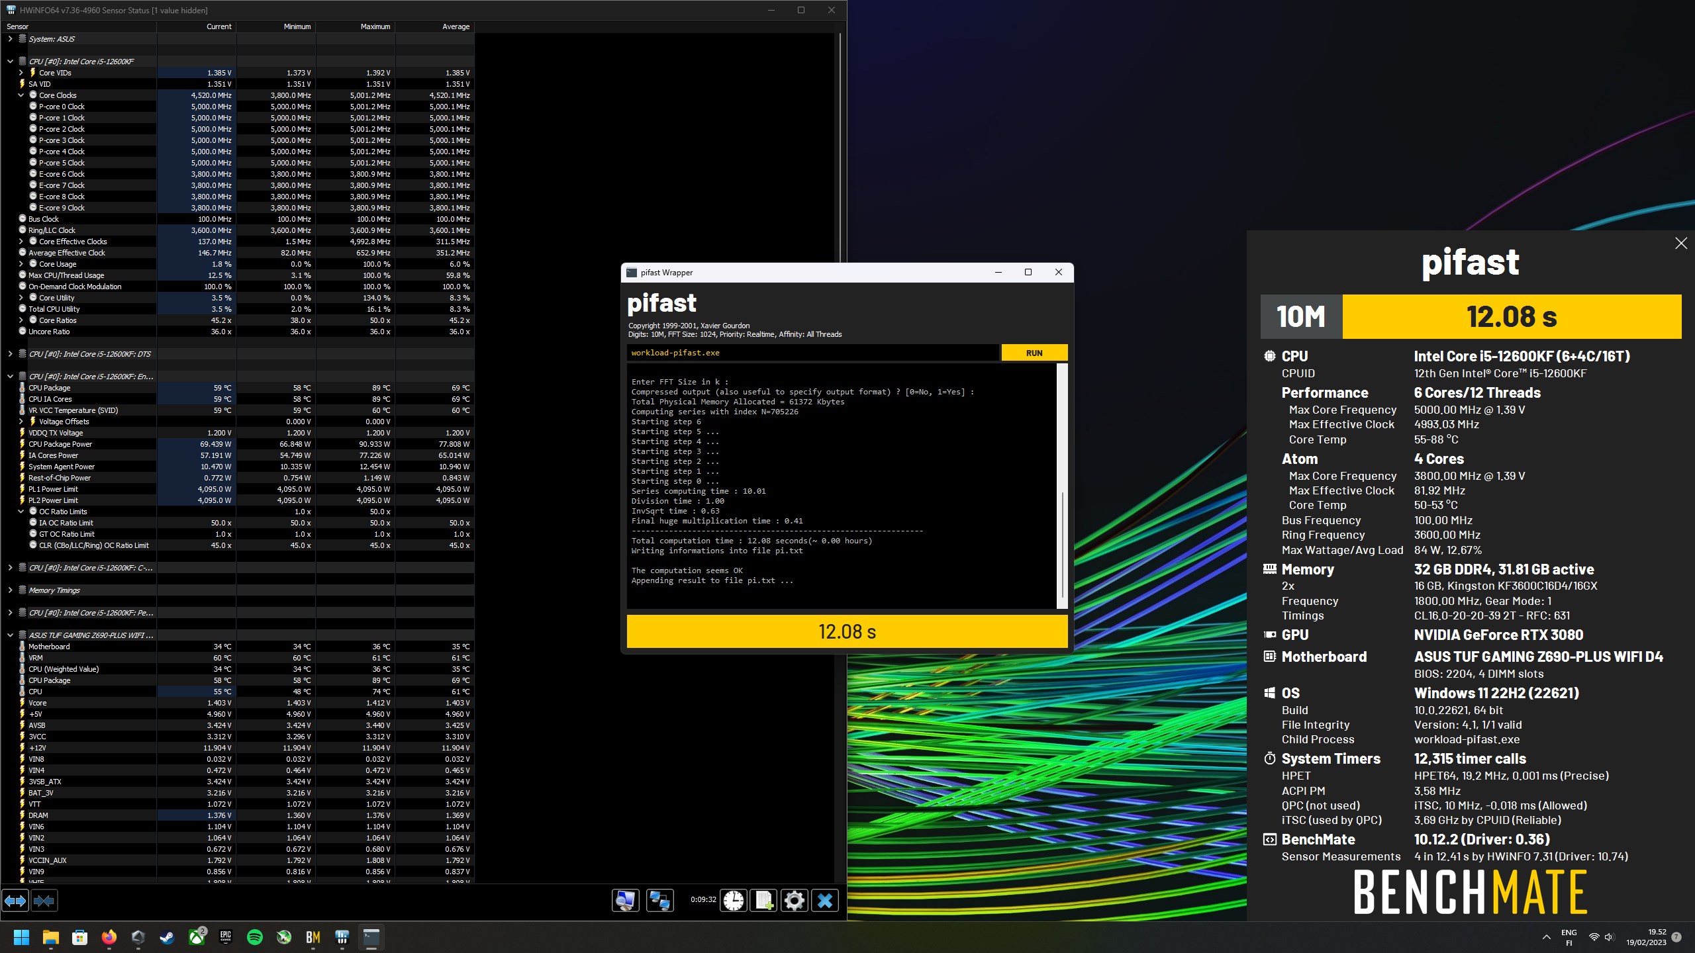Open Firefox from the taskbar
The image size is (1695, 953).
109,937
